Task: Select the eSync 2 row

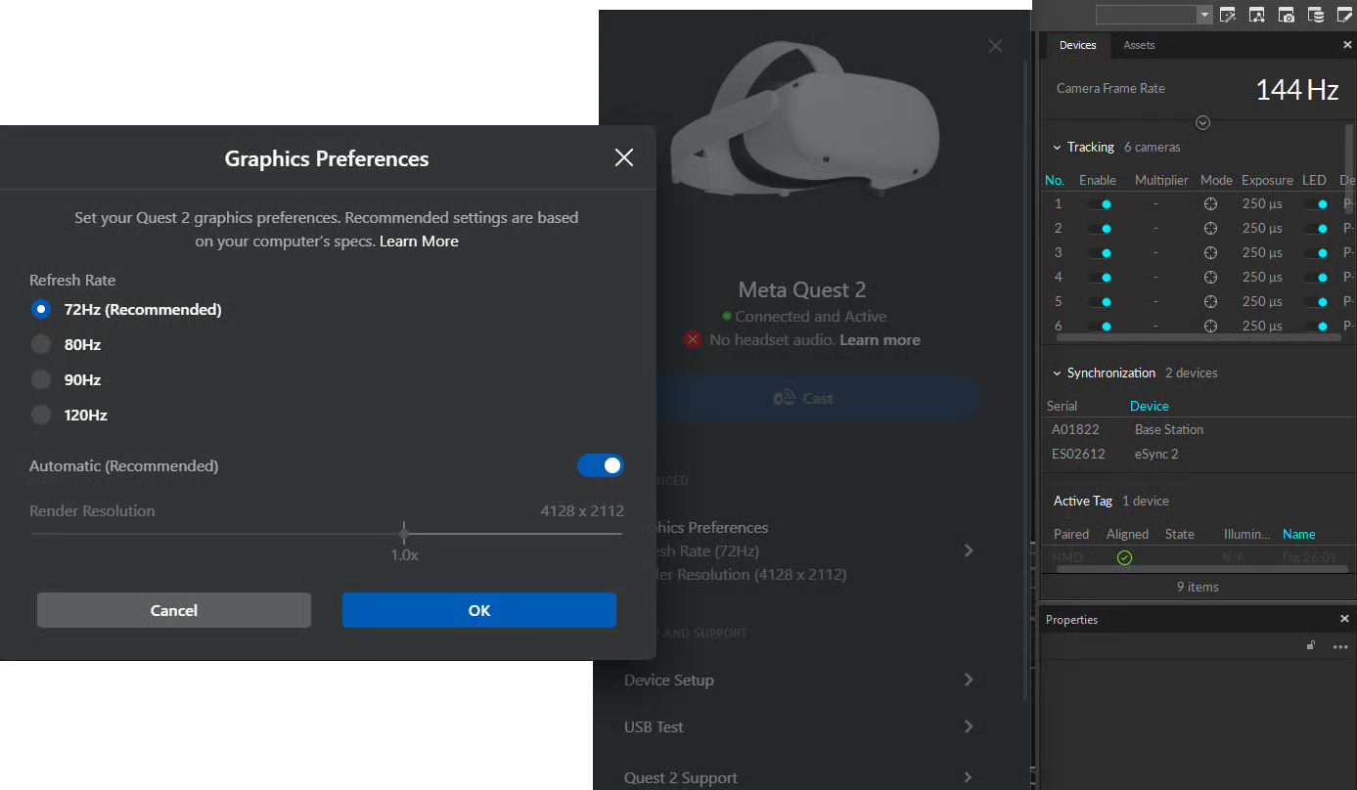Action: click(1199, 454)
